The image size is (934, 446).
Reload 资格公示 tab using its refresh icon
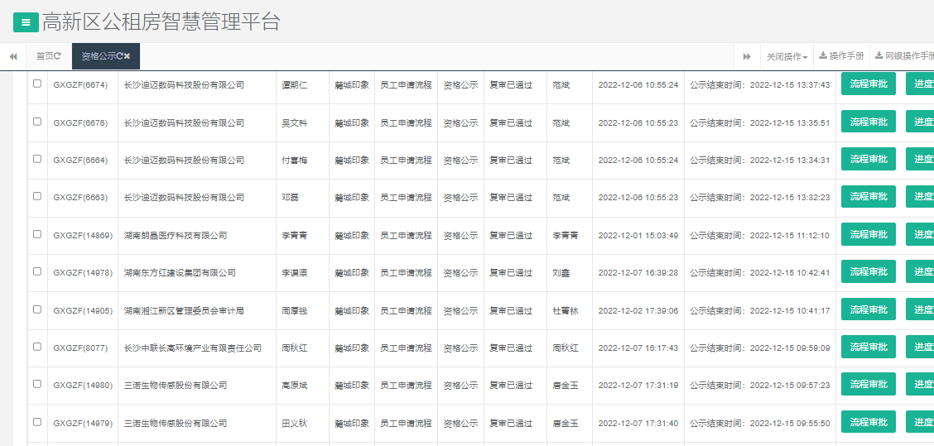(120, 56)
